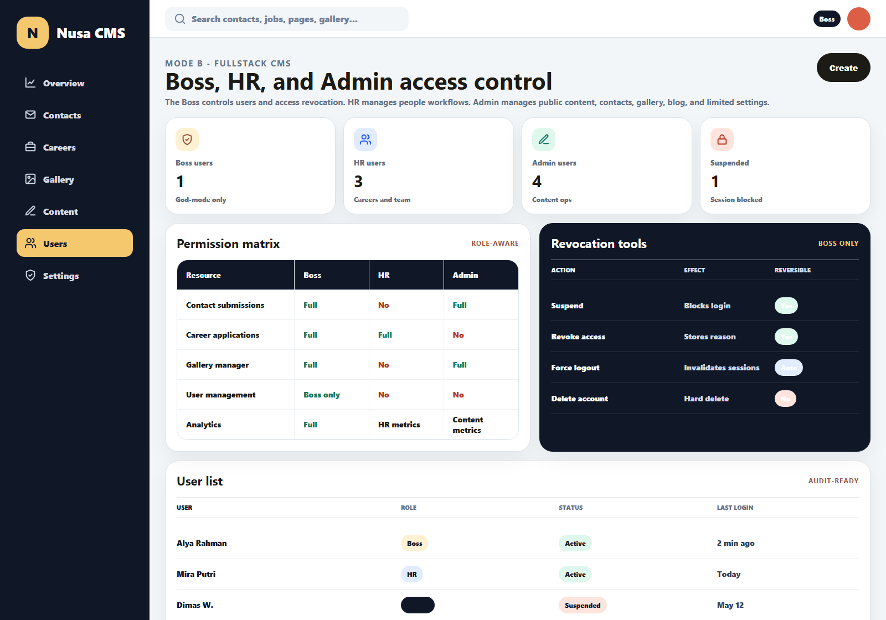Image resolution: width=886 pixels, height=620 pixels.
Task: Navigate to Careers
Action: point(75,147)
